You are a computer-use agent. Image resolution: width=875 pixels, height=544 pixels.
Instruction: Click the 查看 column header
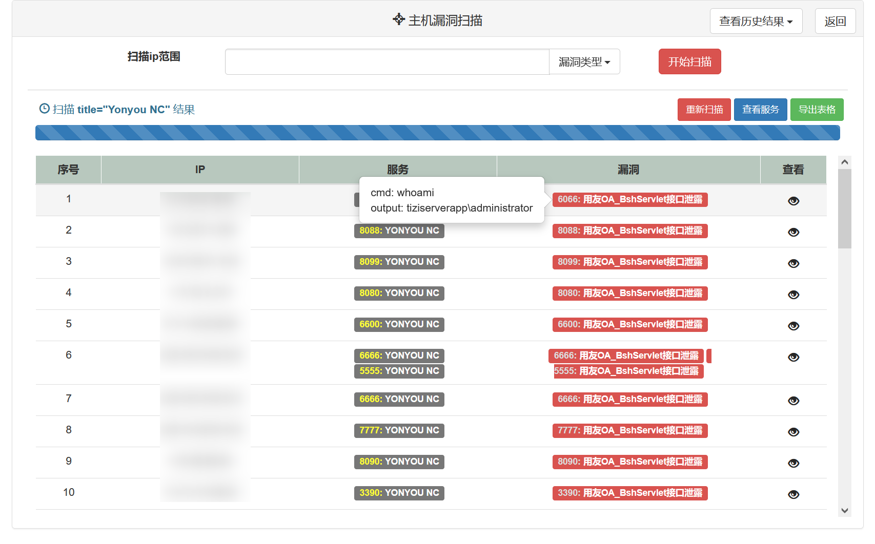(793, 170)
